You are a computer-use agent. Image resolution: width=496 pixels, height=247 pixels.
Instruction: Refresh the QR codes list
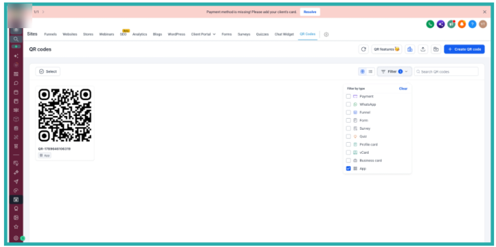363,49
